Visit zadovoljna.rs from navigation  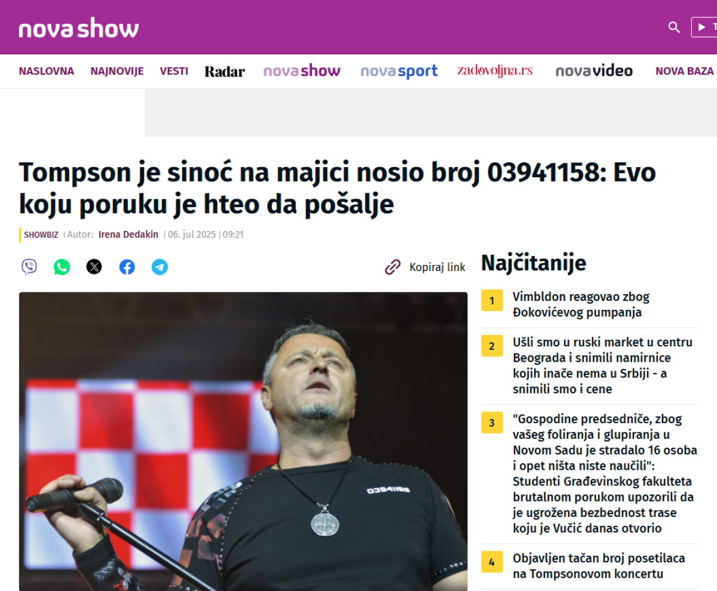point(495,71)
